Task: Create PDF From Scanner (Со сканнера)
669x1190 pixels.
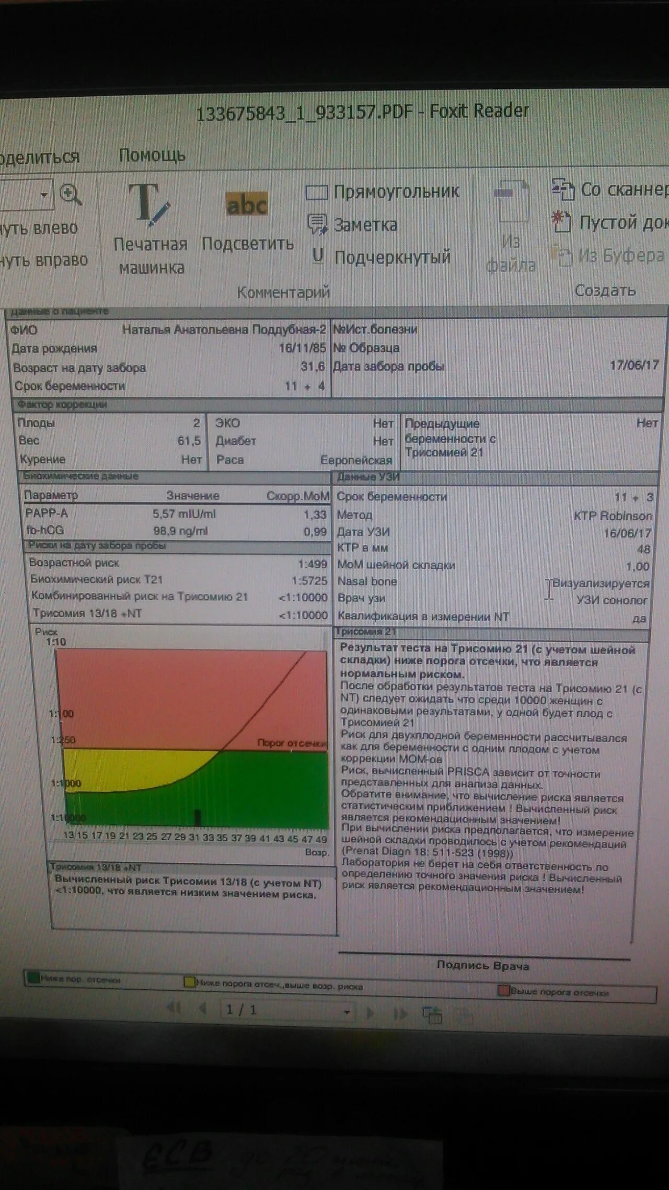Action: coord(610,189)
